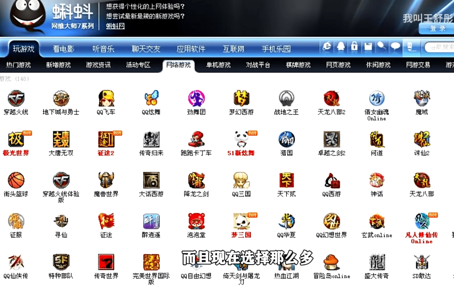454x286 pixels.
Task: Open SD敢达 robot icon
Action: click(x=422, y=262)
